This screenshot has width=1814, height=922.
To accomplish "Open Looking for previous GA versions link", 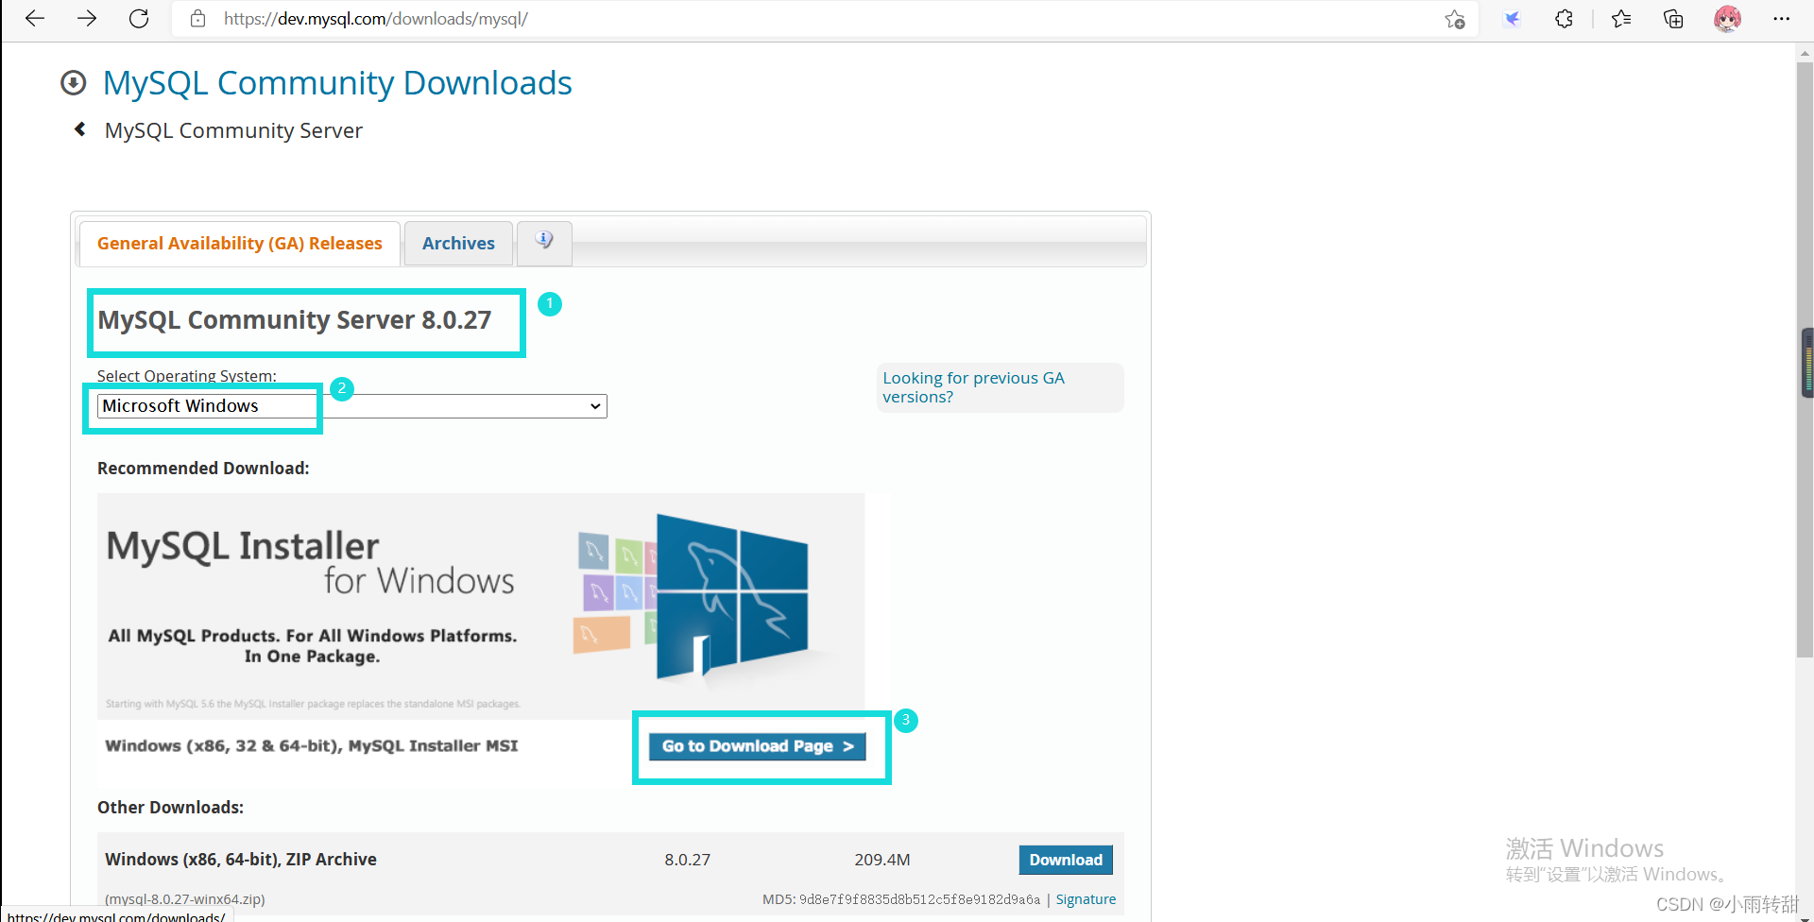I will [973, 387].
